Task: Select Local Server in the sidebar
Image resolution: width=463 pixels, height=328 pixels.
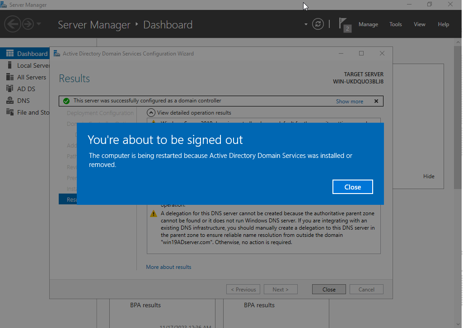Action: (x=25, y=65)
